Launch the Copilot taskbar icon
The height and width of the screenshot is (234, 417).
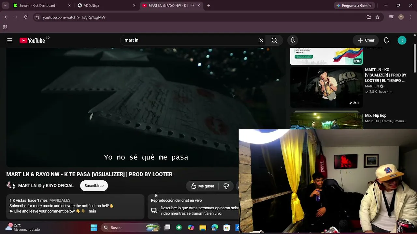191,227
